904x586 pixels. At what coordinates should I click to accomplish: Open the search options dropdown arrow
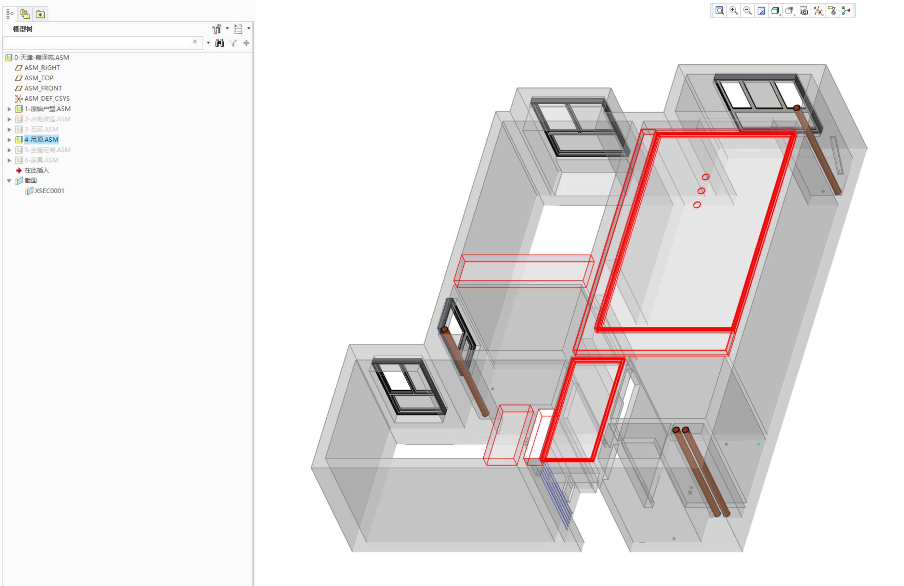(208, 43)
